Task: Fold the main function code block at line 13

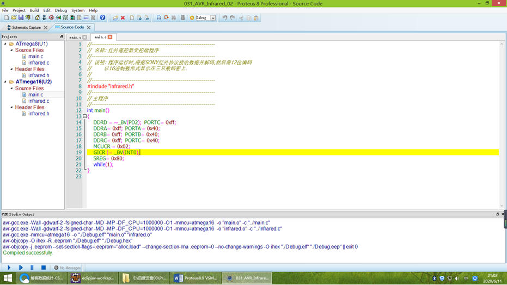Action: tap(84, 116)
